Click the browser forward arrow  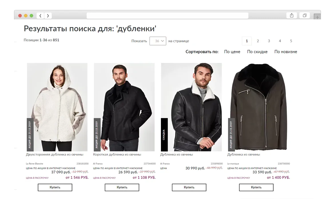point(48,16)
